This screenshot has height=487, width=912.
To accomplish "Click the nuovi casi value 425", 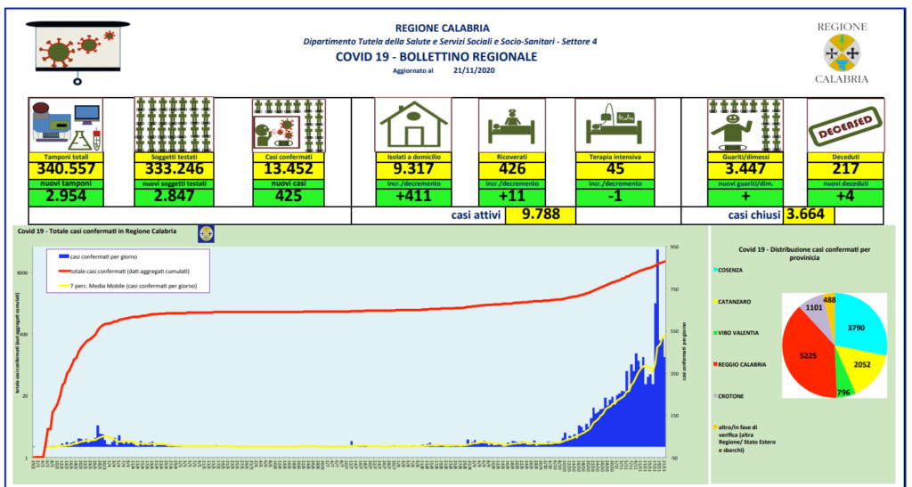I will pyautogui.click(x=288, y=197).
